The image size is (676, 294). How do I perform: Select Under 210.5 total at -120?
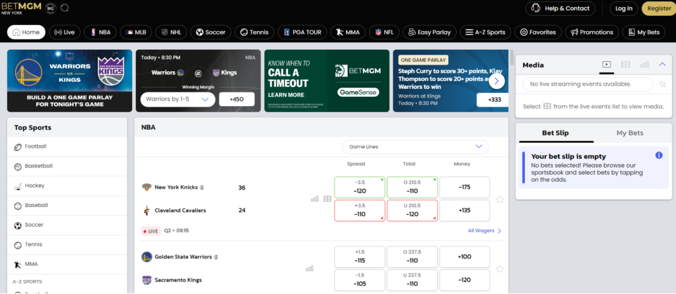click(412, 210)
